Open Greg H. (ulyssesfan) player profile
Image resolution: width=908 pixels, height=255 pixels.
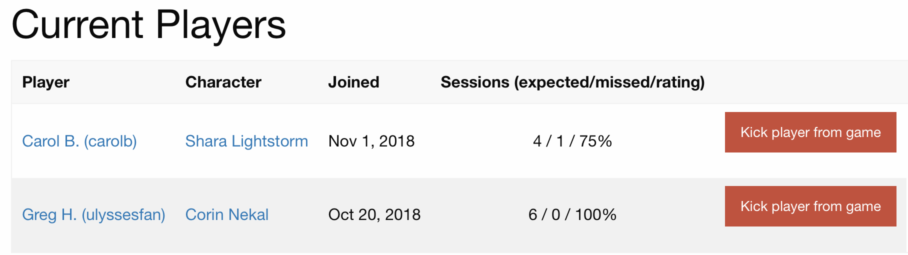click(x=94, y=214)
